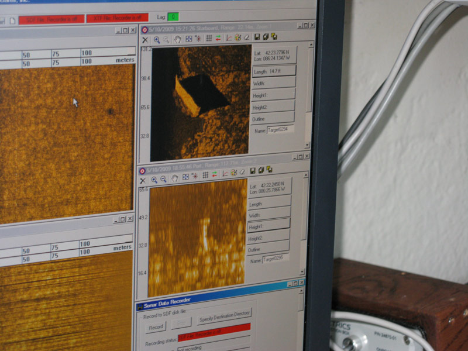Click the red starburst marker icon in Starboard window
This screenshot has width=468, height=351.
pos(198,39)
